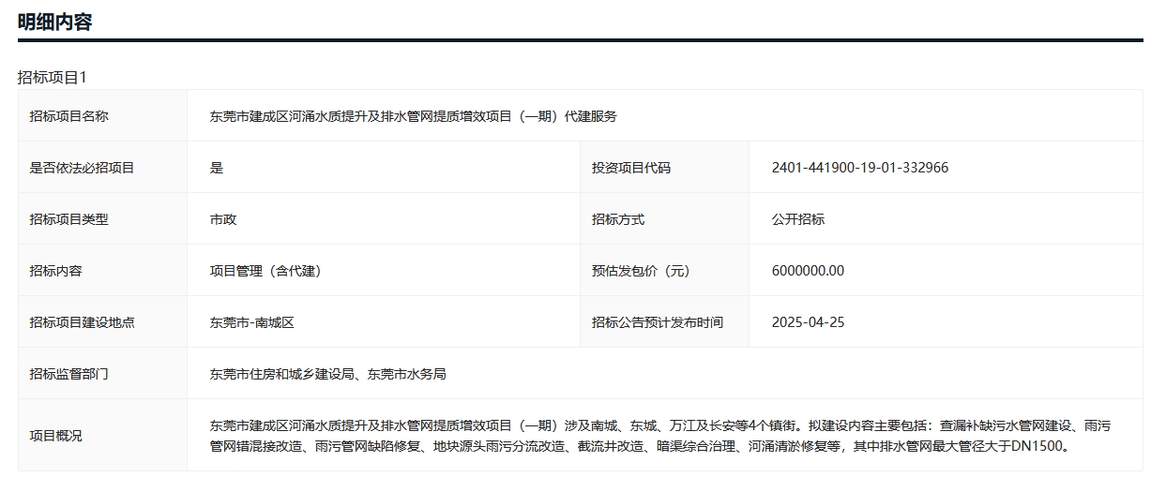Select 东莞市住房和城乡建设局、东莞市水务局 value
Viewport: 1151px width, 477px height.
[x=327, y=374]
